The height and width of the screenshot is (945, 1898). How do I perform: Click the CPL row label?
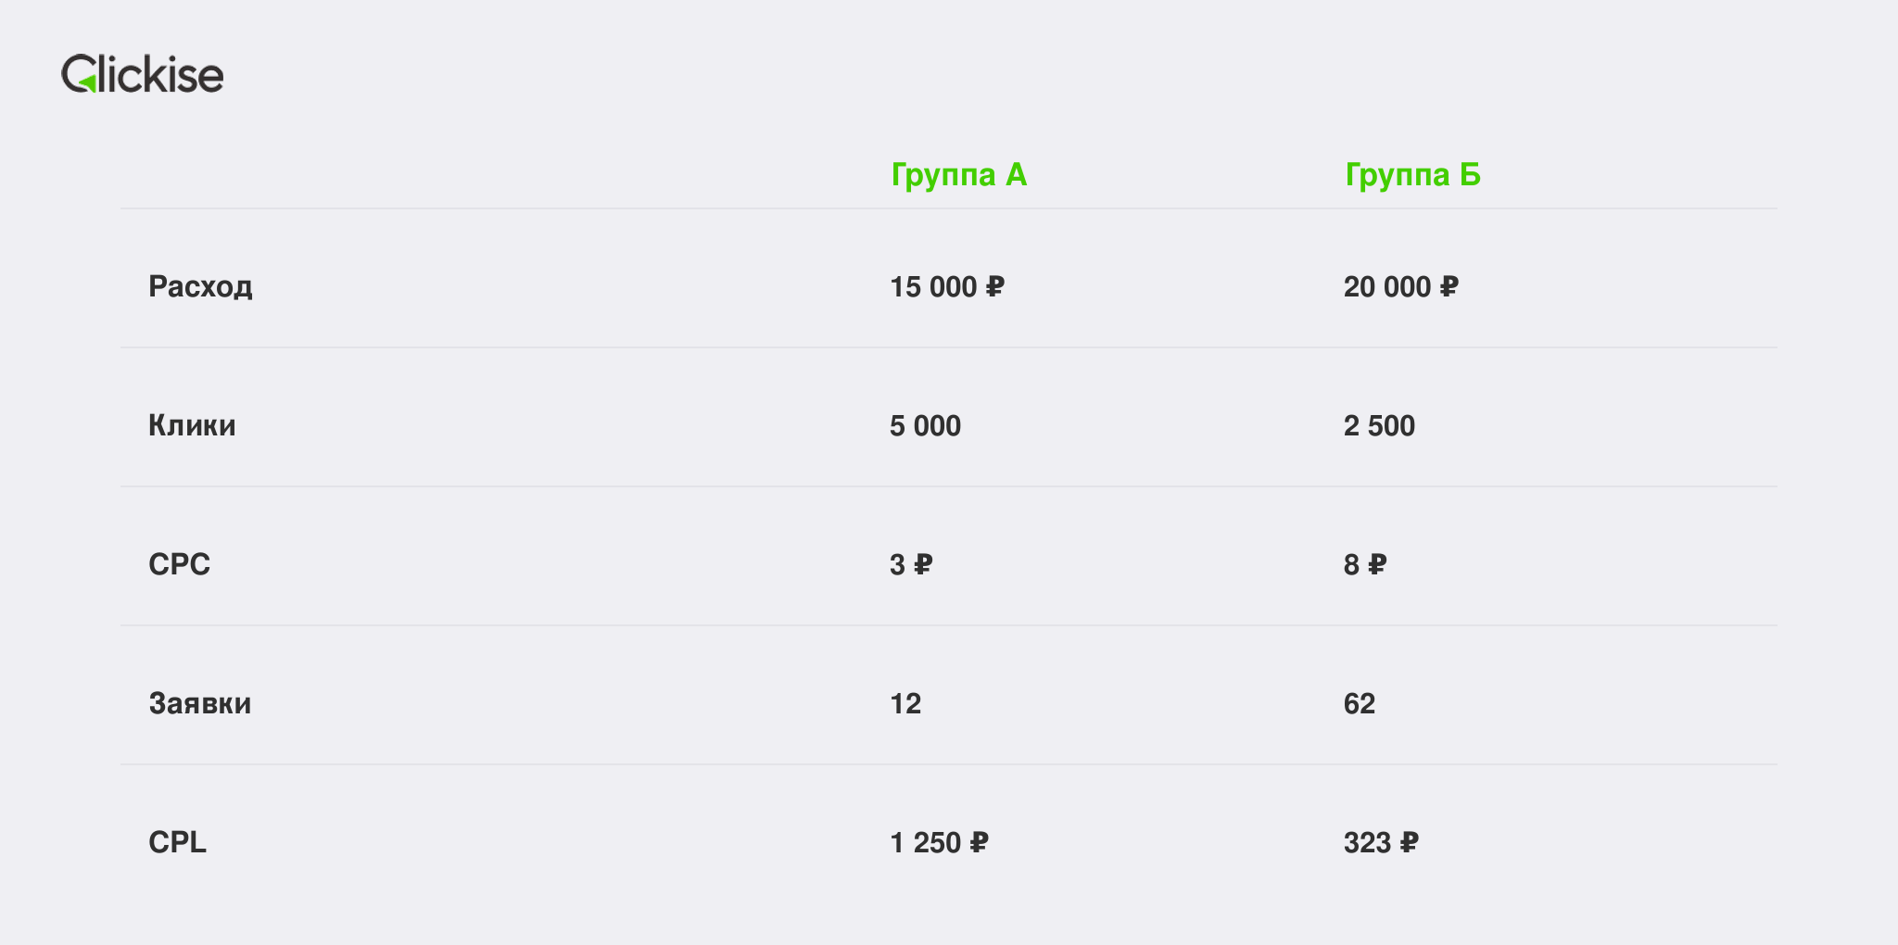(x=177, y=842)
